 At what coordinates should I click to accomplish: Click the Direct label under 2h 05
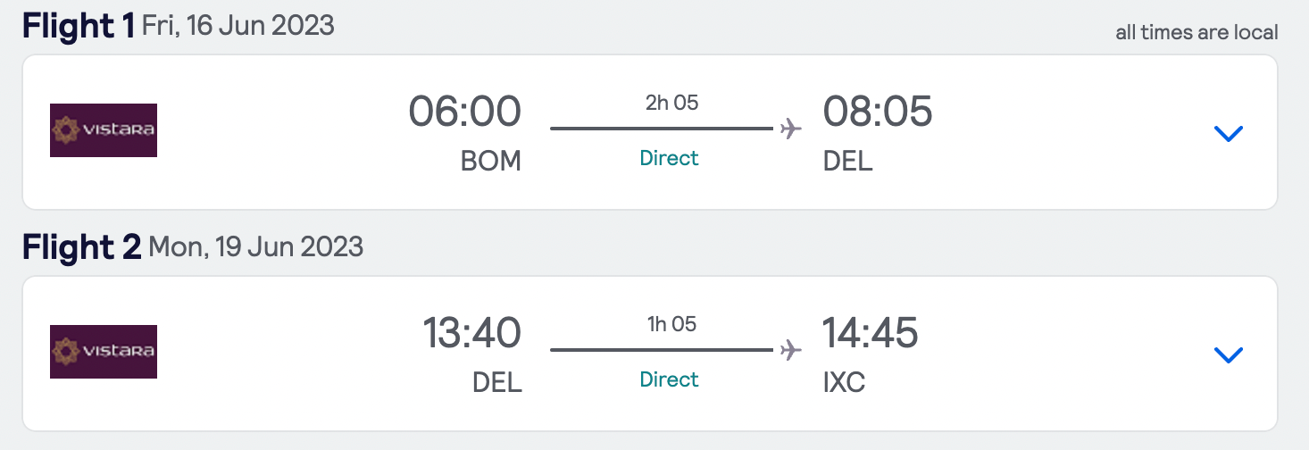669,159
